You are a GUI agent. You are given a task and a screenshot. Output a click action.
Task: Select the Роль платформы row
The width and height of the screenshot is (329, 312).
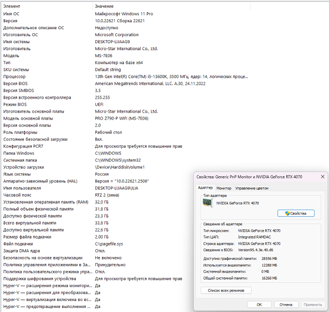126,132
